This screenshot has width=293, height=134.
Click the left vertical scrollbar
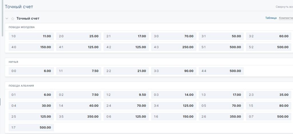click(2, 18)
